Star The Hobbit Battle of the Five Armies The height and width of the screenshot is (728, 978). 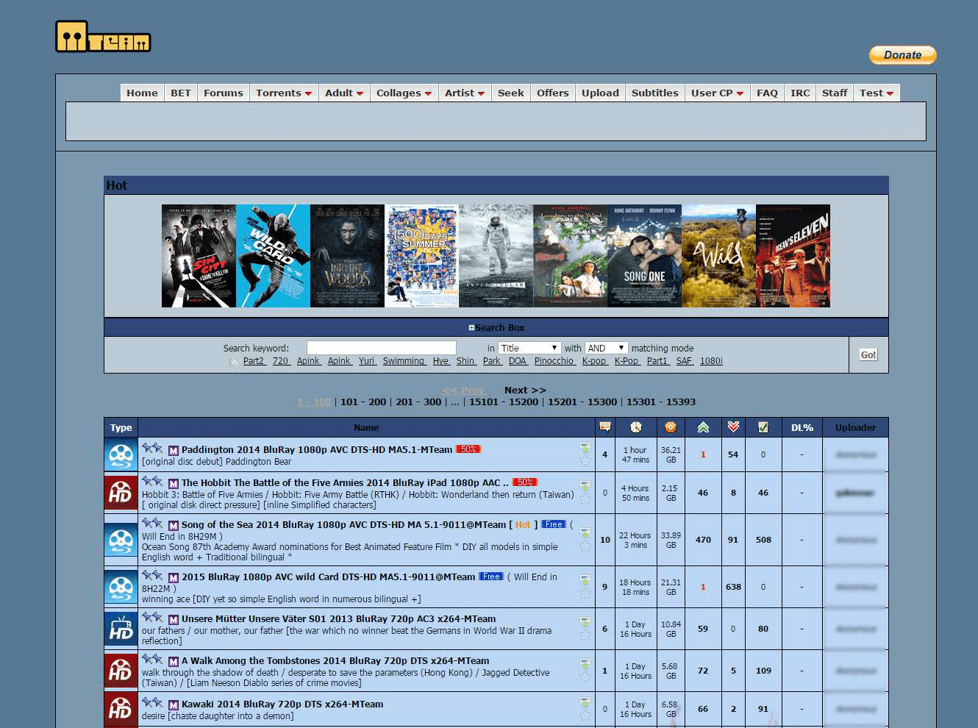click(585, 499)
